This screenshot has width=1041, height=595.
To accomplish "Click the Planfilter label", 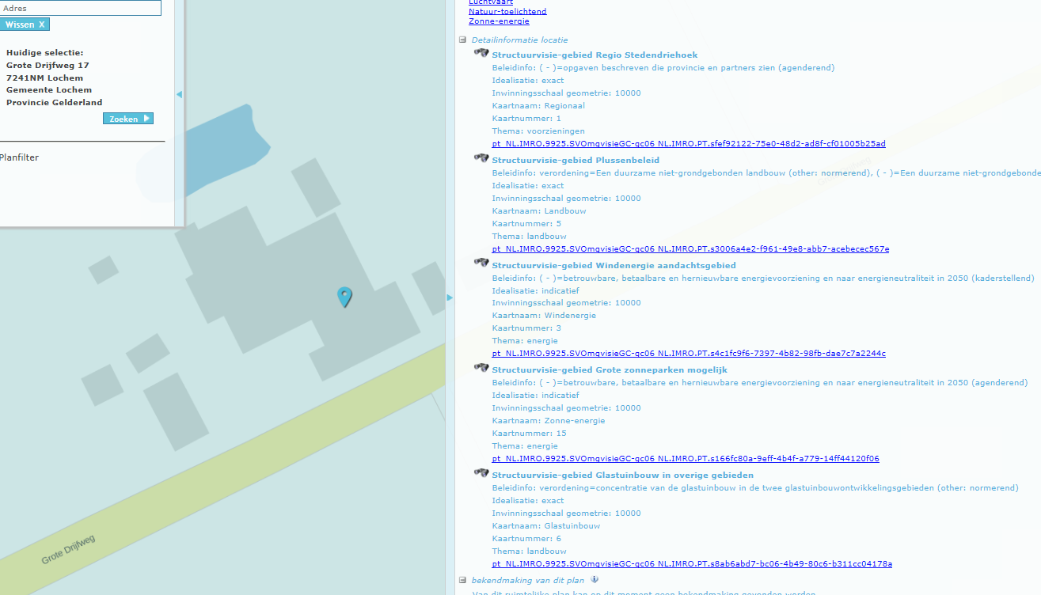I will pyautogui.click(x=19, y=157).
